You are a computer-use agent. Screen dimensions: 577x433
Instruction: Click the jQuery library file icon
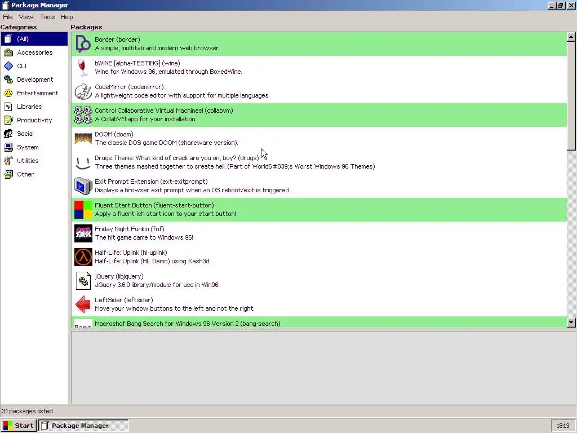click(x=83, y=281)
